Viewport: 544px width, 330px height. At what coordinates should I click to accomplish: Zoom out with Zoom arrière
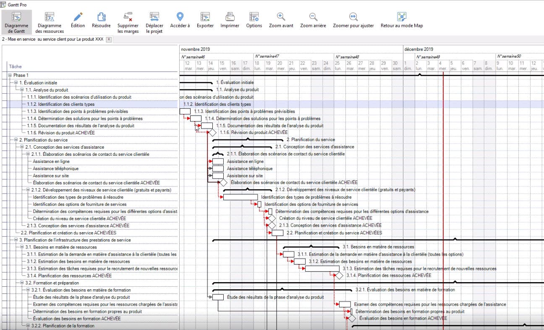pos(313,20)
